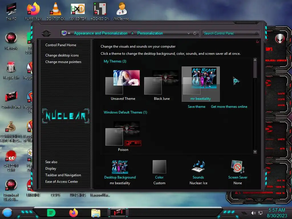Click Appearance and Personalization breadcrumb
The width and height of the screenshot is (292, 219).
click(x=101, y=33)
